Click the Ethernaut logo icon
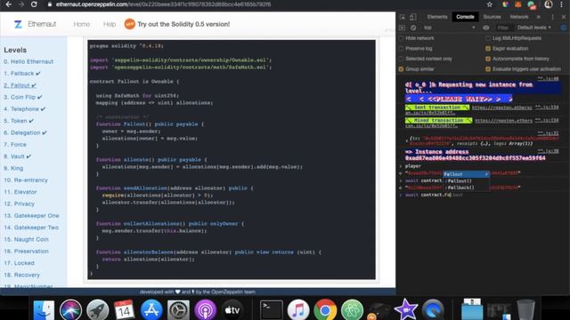Screen dimensions: 570x320 tap(18, 24)
